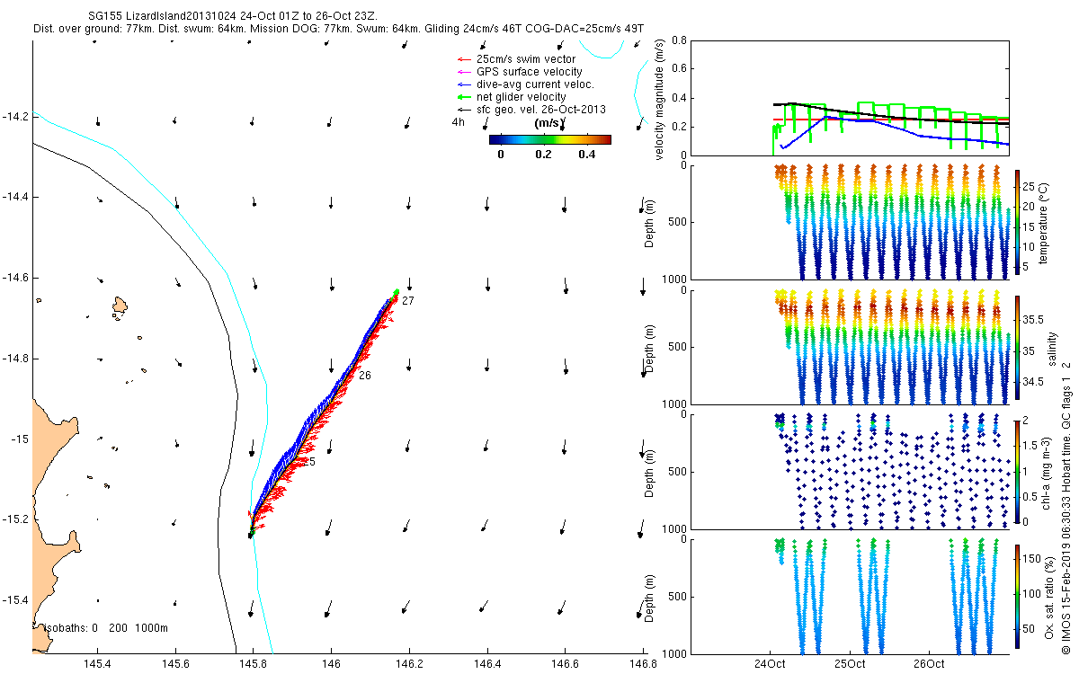
Task: Click the red swim vector legend arrow
Action: coord(463,59)
